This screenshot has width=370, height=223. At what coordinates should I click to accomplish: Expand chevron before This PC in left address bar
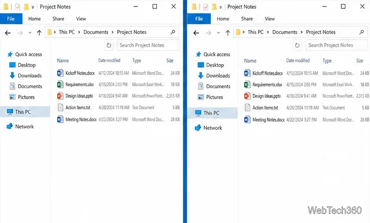(x=55, y=32)
